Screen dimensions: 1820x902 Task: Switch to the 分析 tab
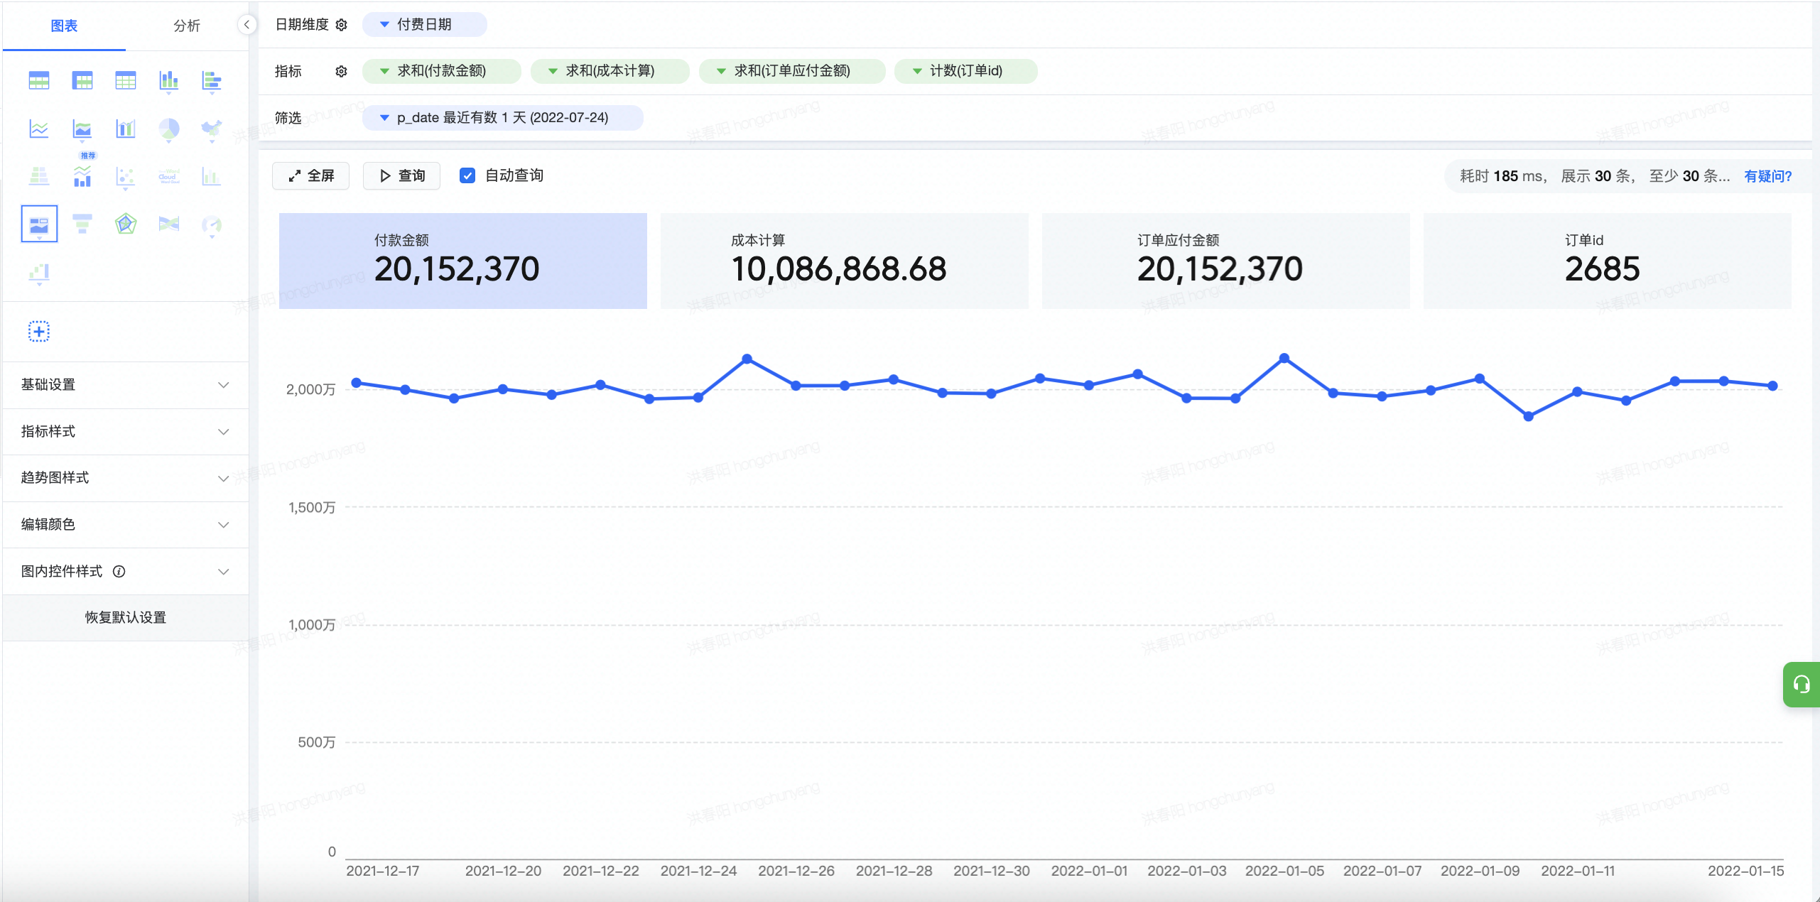point(187,26)
